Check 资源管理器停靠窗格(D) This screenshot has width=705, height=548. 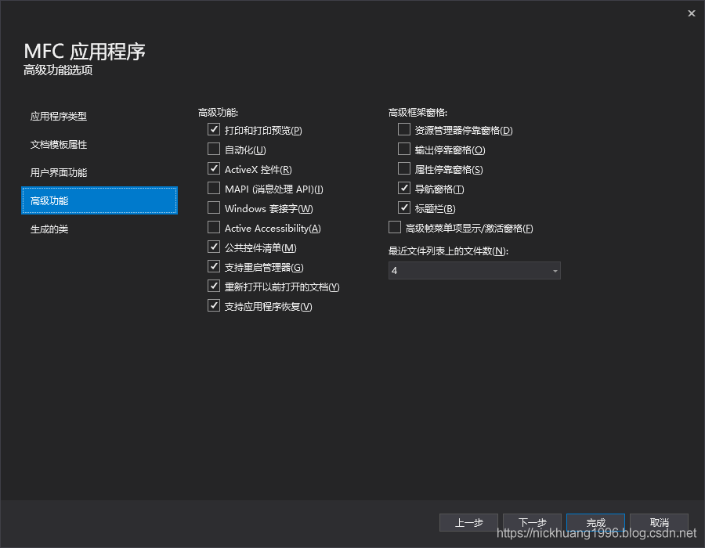(x=403, y=129)
